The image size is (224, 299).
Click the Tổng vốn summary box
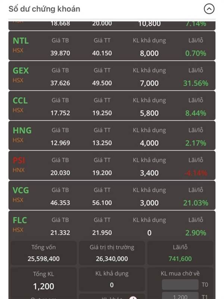click(x=44, y=253)
